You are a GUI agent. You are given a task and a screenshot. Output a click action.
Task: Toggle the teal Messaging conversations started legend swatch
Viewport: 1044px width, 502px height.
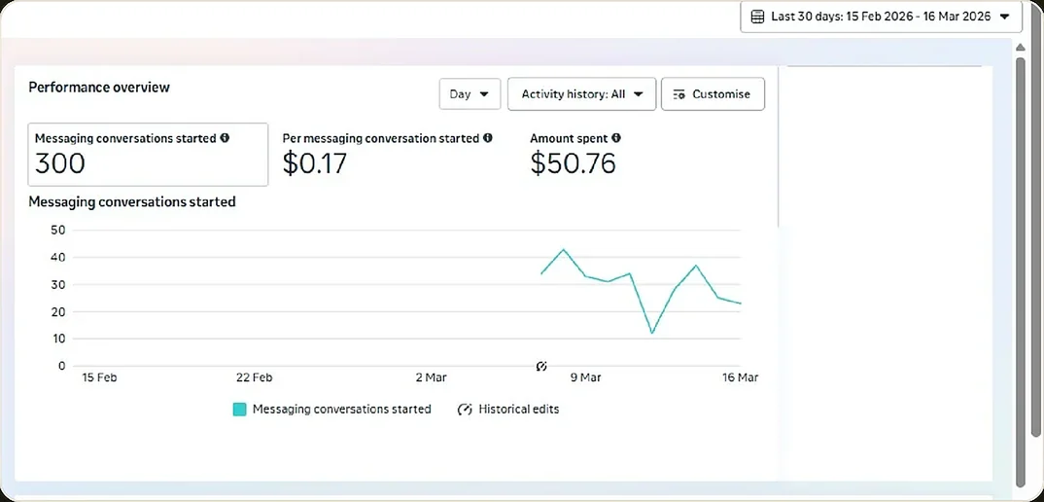click(x=240, y=410)
